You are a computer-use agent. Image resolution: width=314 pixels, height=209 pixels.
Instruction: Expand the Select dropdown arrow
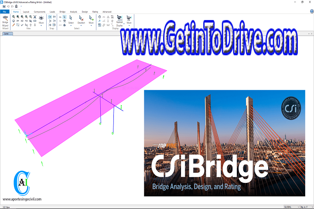(71, 26)
